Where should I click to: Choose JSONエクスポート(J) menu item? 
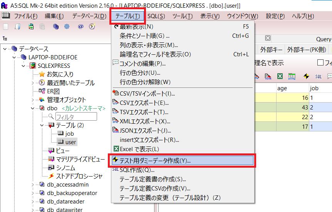point(183,131)
